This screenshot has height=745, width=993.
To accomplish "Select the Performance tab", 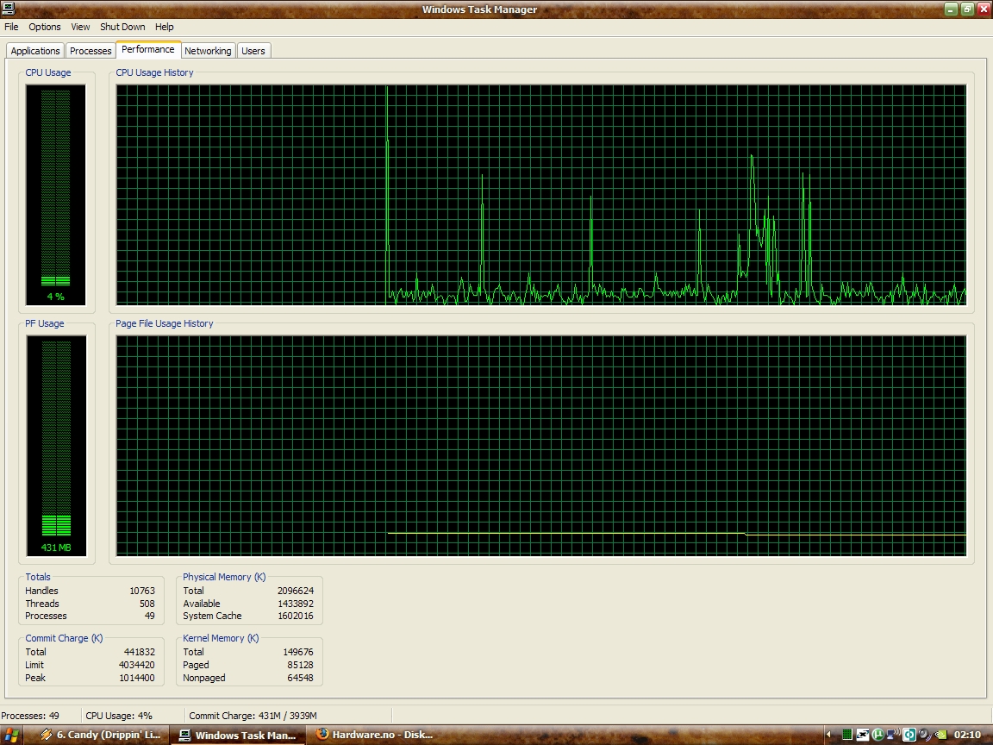I will click(x=148, y=49).
